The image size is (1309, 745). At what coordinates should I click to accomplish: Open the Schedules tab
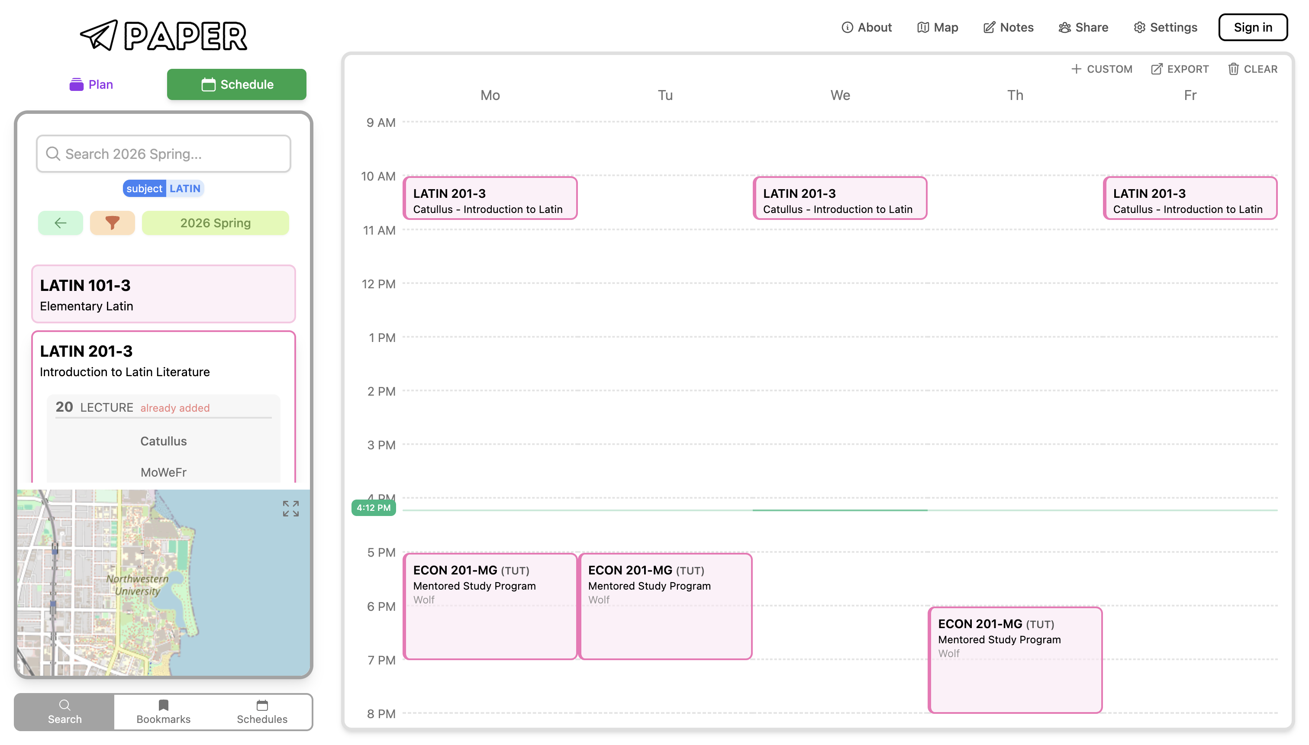click(x=262, y=711)
